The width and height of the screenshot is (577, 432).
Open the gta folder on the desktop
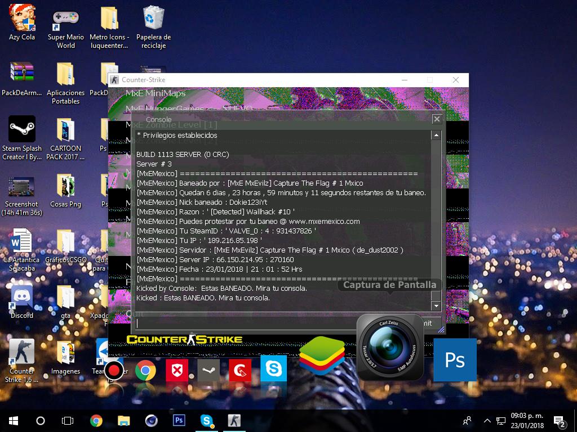tap(65, 301)
